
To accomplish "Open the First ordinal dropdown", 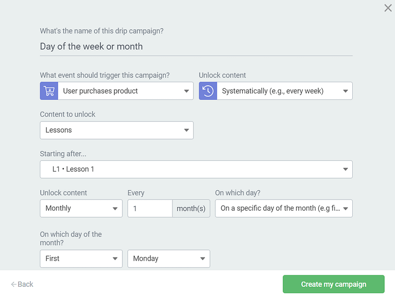I will point(81,258).
